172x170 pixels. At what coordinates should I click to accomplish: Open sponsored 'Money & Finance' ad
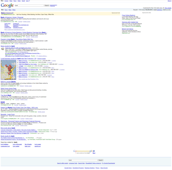(127, 29)
